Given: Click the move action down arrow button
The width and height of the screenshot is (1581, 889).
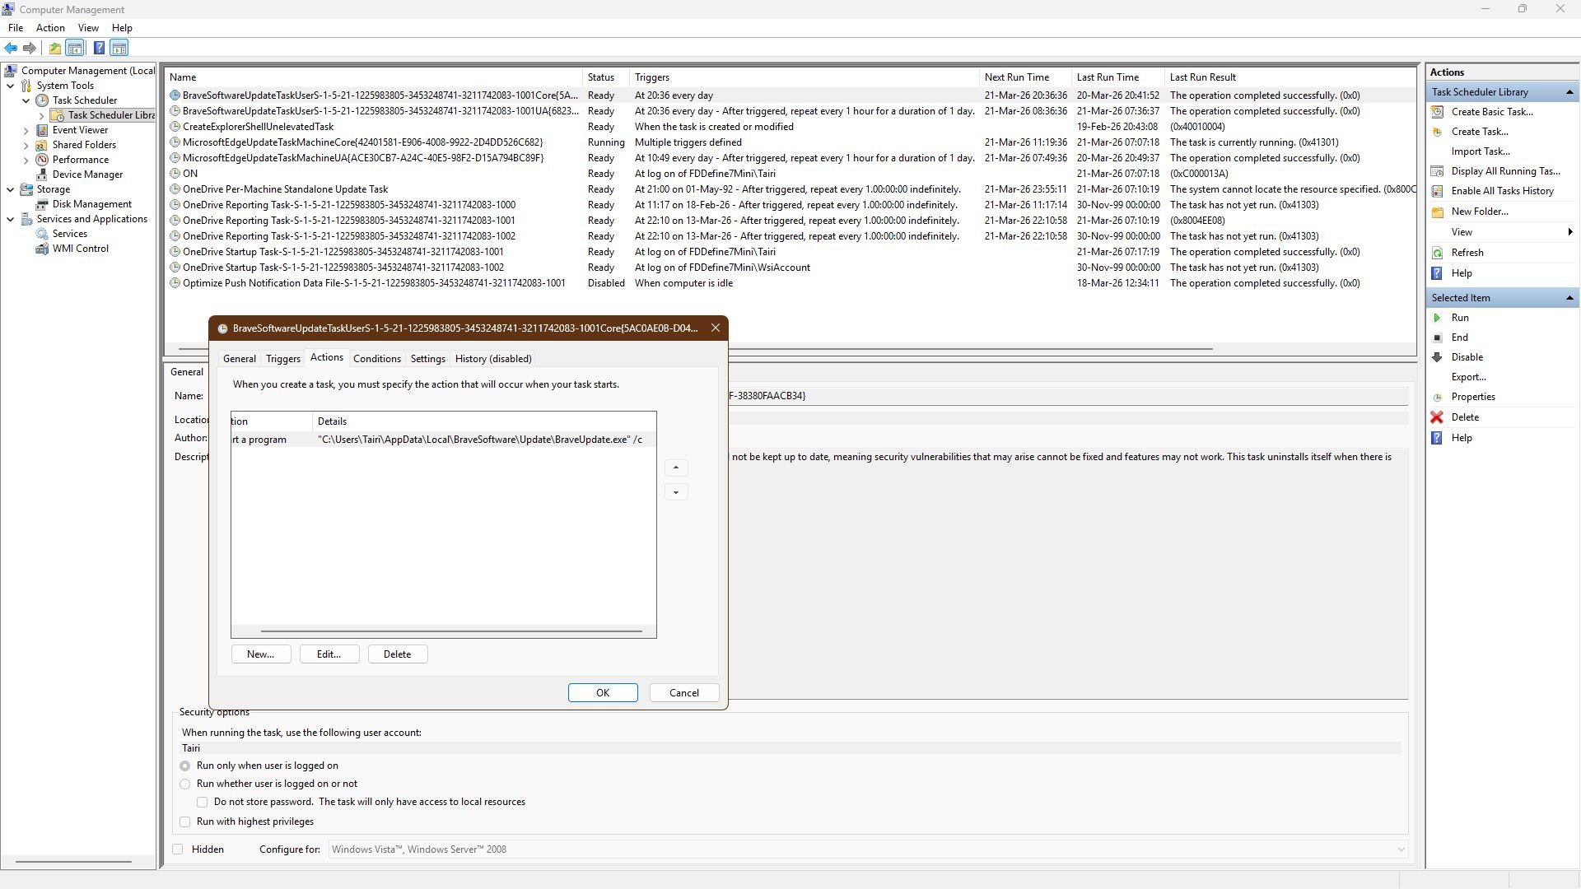Looking at the screenshot, I should click(676, 492).
